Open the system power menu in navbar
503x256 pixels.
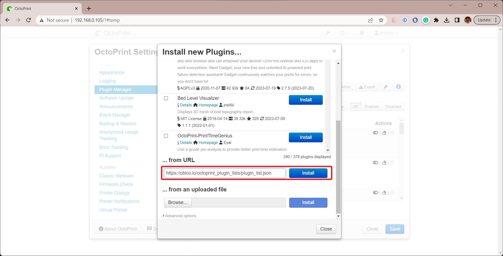(x=344, y=33)
